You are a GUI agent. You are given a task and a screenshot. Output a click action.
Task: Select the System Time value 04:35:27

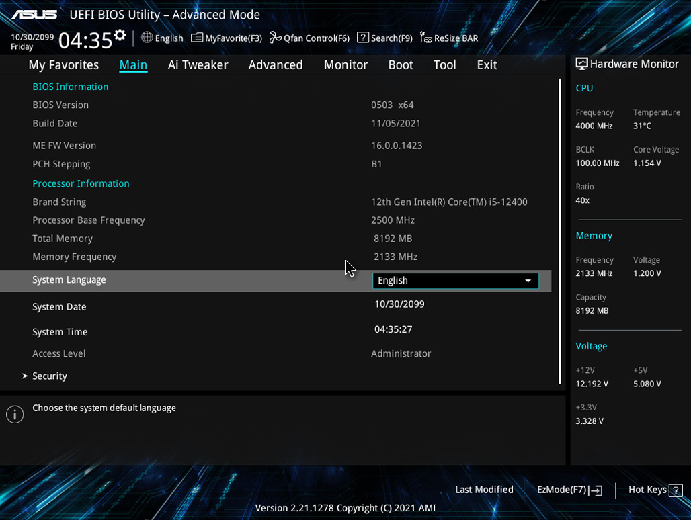393,329
